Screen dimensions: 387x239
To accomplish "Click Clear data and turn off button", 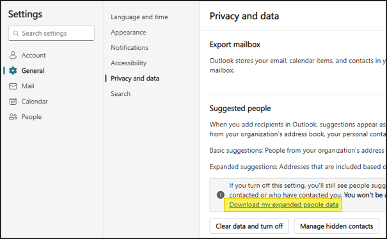I will tap(249, 226).
